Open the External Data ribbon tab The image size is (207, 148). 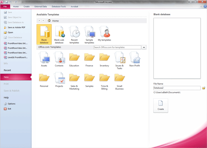41,6
